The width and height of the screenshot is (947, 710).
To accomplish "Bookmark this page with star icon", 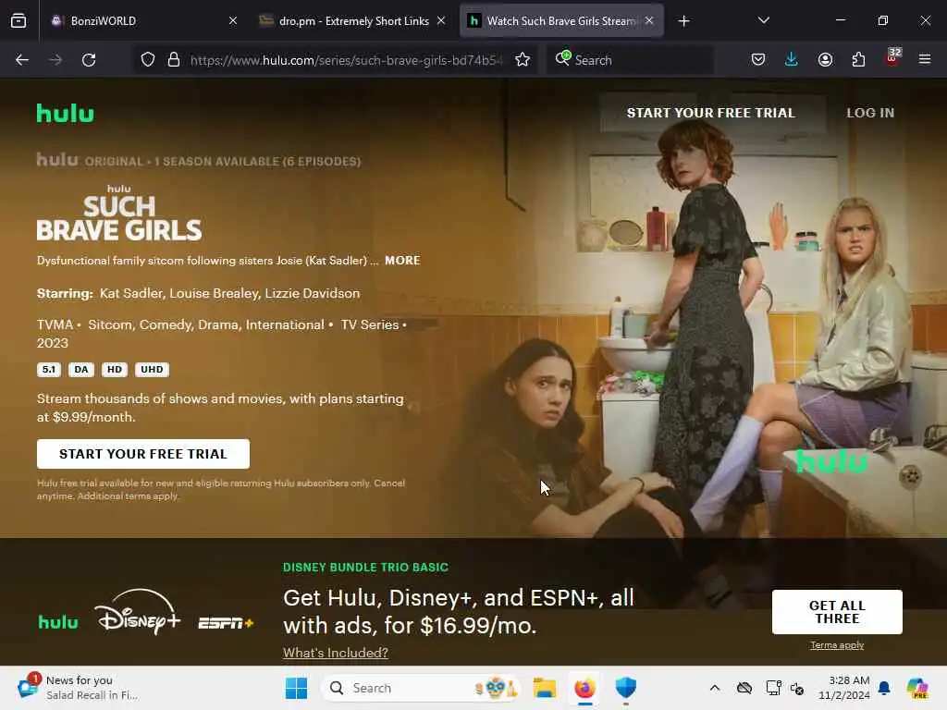I will point(523,60).
